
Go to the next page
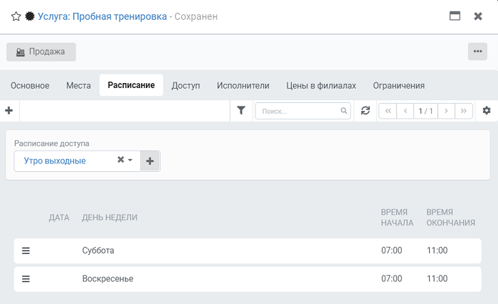pyautogui.click(x=446, y=111)
